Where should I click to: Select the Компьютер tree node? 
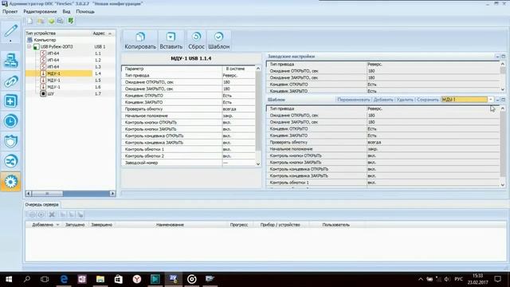pos(45,40)
